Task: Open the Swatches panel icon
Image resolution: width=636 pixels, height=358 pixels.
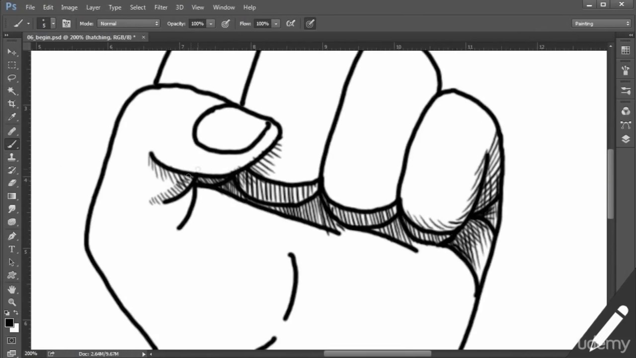Action: point(626,51)
